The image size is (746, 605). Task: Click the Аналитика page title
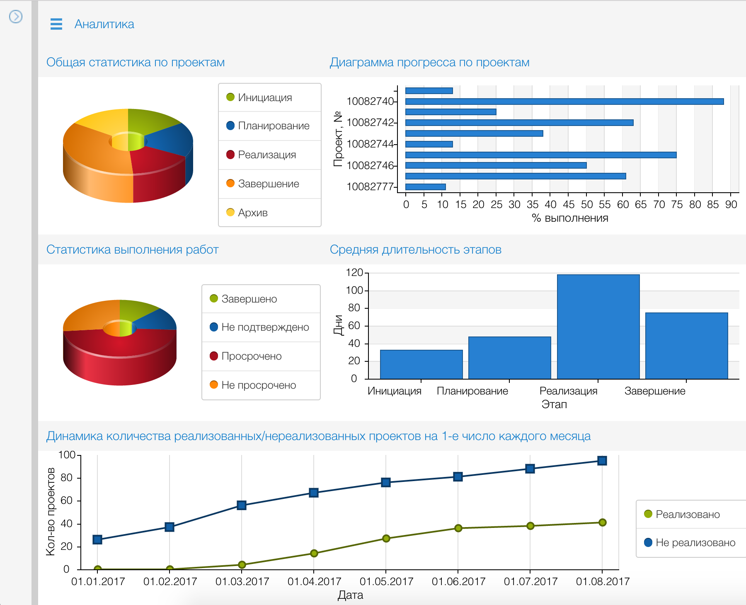tap(104, 24)
